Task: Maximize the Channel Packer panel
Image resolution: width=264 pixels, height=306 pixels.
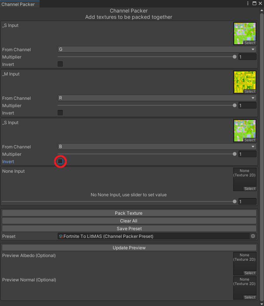Action: pos(254,3)
